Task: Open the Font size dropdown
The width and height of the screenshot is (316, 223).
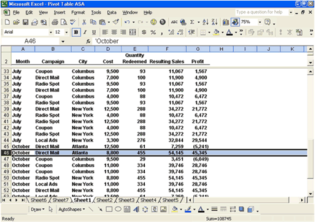Action: click(66, 32)
